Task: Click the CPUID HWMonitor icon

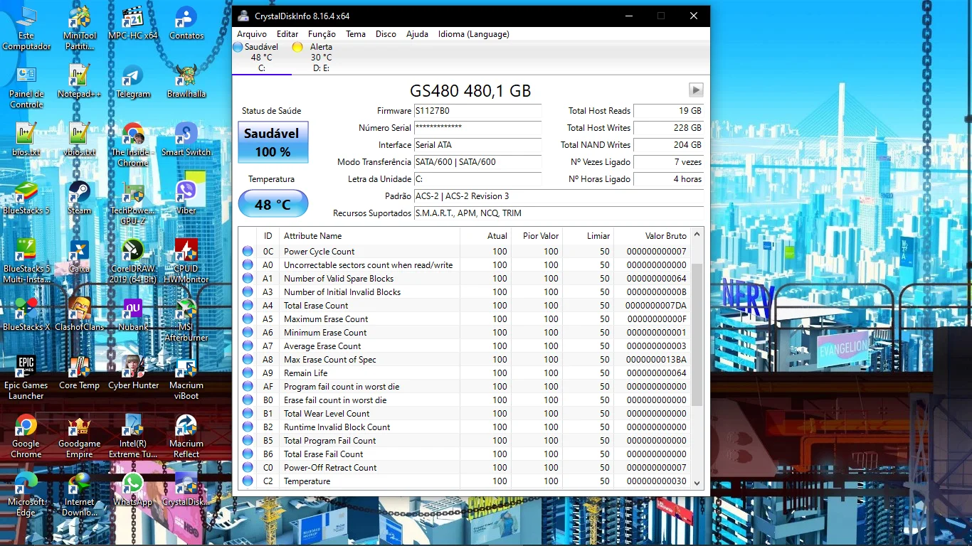Action: tap(186, 262)
